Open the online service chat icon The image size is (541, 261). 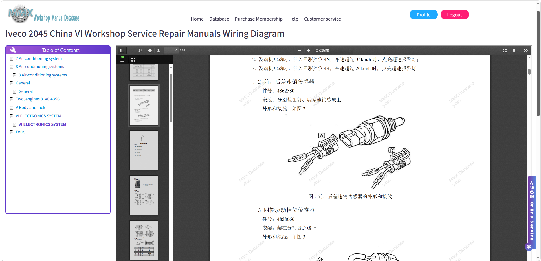529,247
